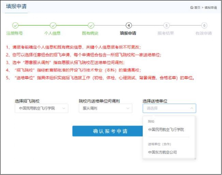The height and width of the screenshot is (175, 222).
Task: Click the 首页 breadcrumb link
Action: [x=197, y=8]
